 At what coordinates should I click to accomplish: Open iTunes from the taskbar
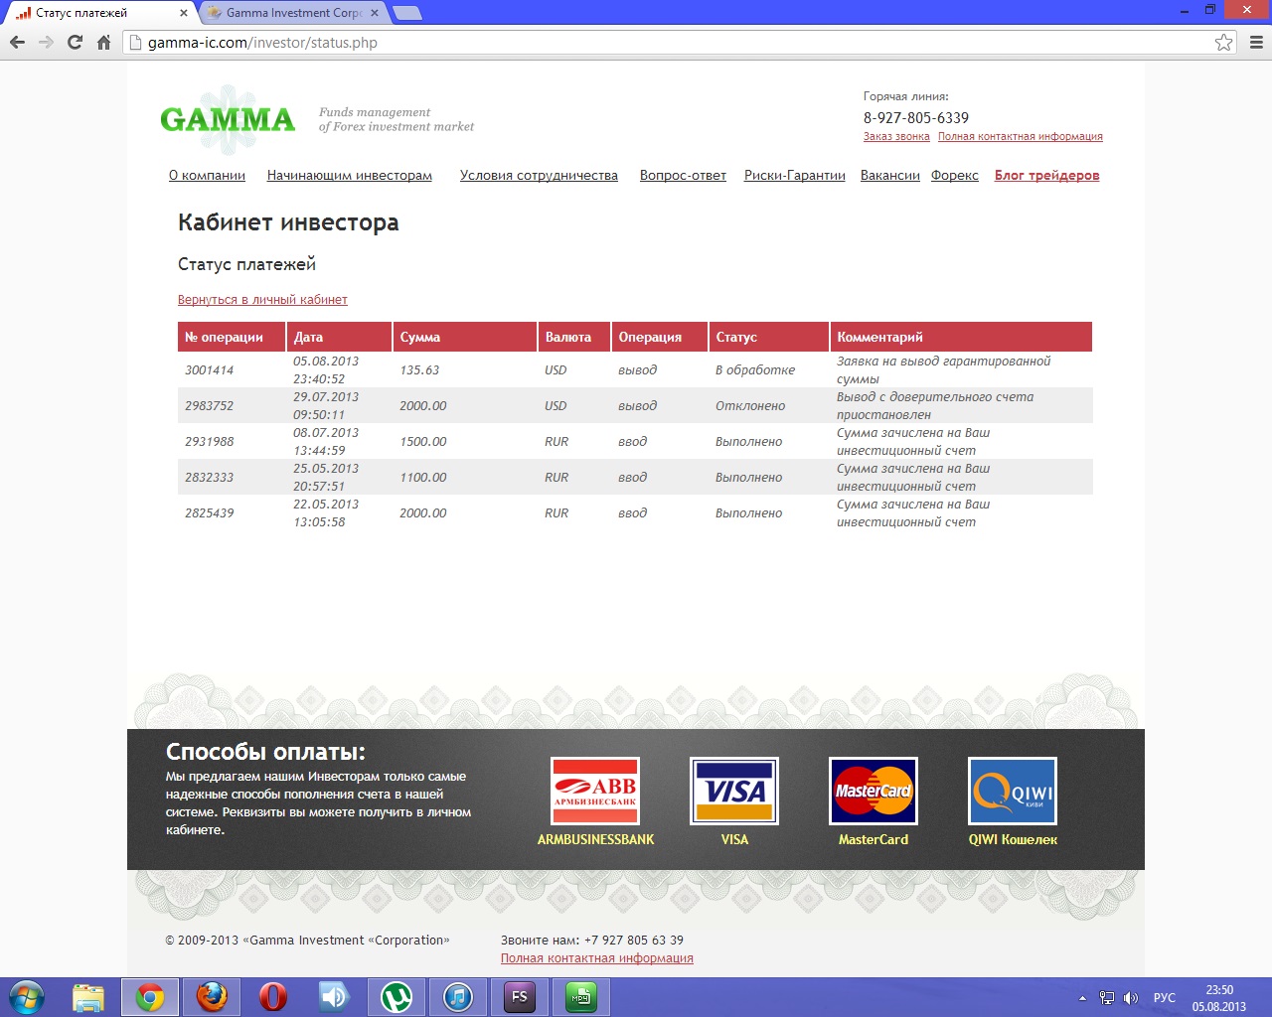pyautogui.click(x=458, y=997)
